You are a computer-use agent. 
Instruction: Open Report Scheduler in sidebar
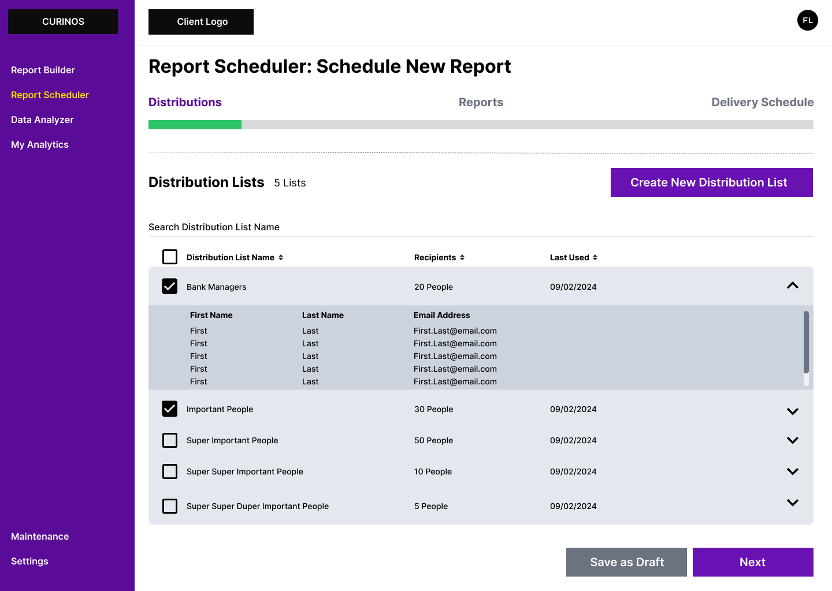point(50,95)
